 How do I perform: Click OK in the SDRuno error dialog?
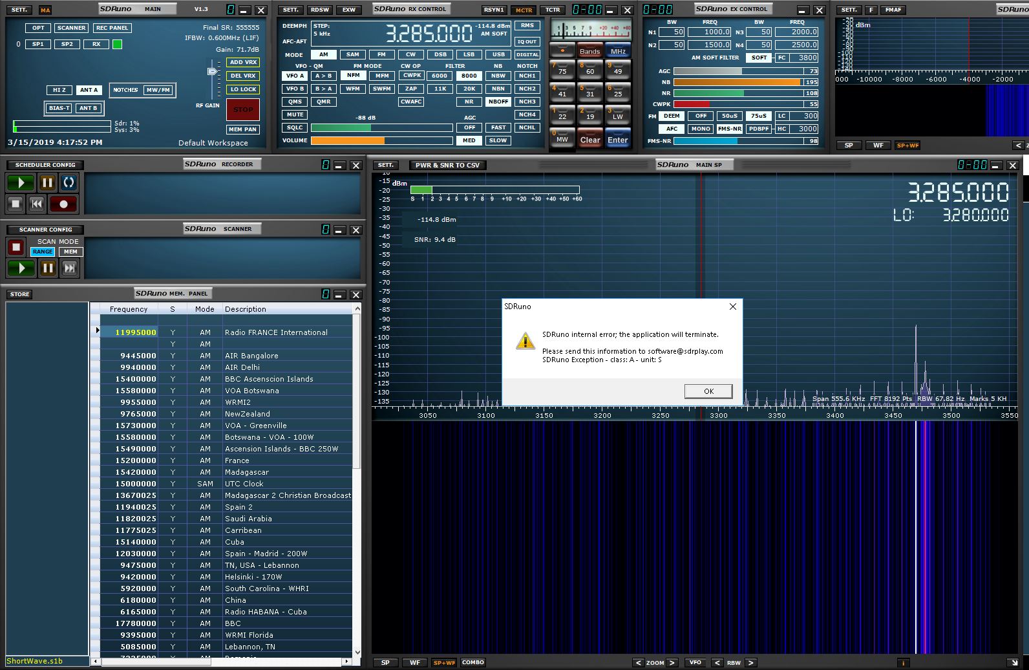[x=708, y=391]
